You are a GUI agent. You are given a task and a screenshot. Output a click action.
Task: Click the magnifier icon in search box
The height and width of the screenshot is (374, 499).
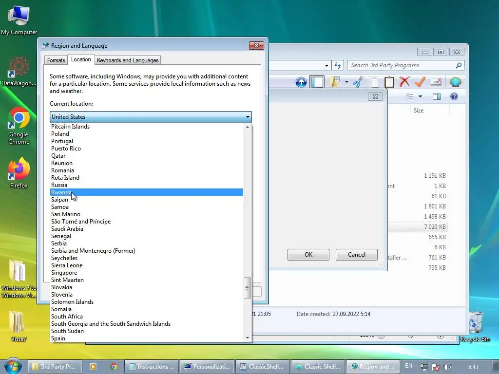pyautogui.click(x=459, y=65)
